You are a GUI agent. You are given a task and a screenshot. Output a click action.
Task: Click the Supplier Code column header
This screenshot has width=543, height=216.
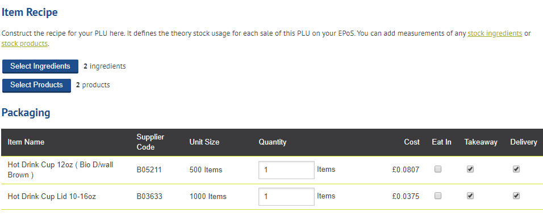pos(151,142)
